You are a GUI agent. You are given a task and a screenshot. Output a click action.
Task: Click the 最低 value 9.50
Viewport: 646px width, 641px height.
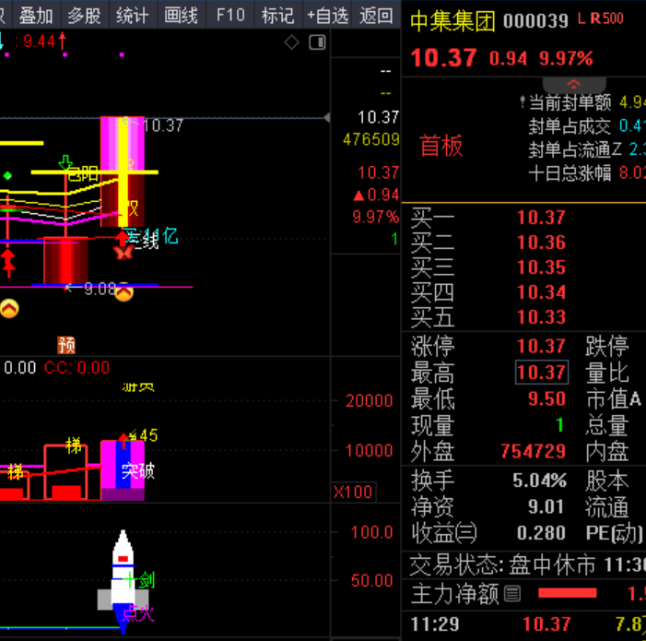546,398
